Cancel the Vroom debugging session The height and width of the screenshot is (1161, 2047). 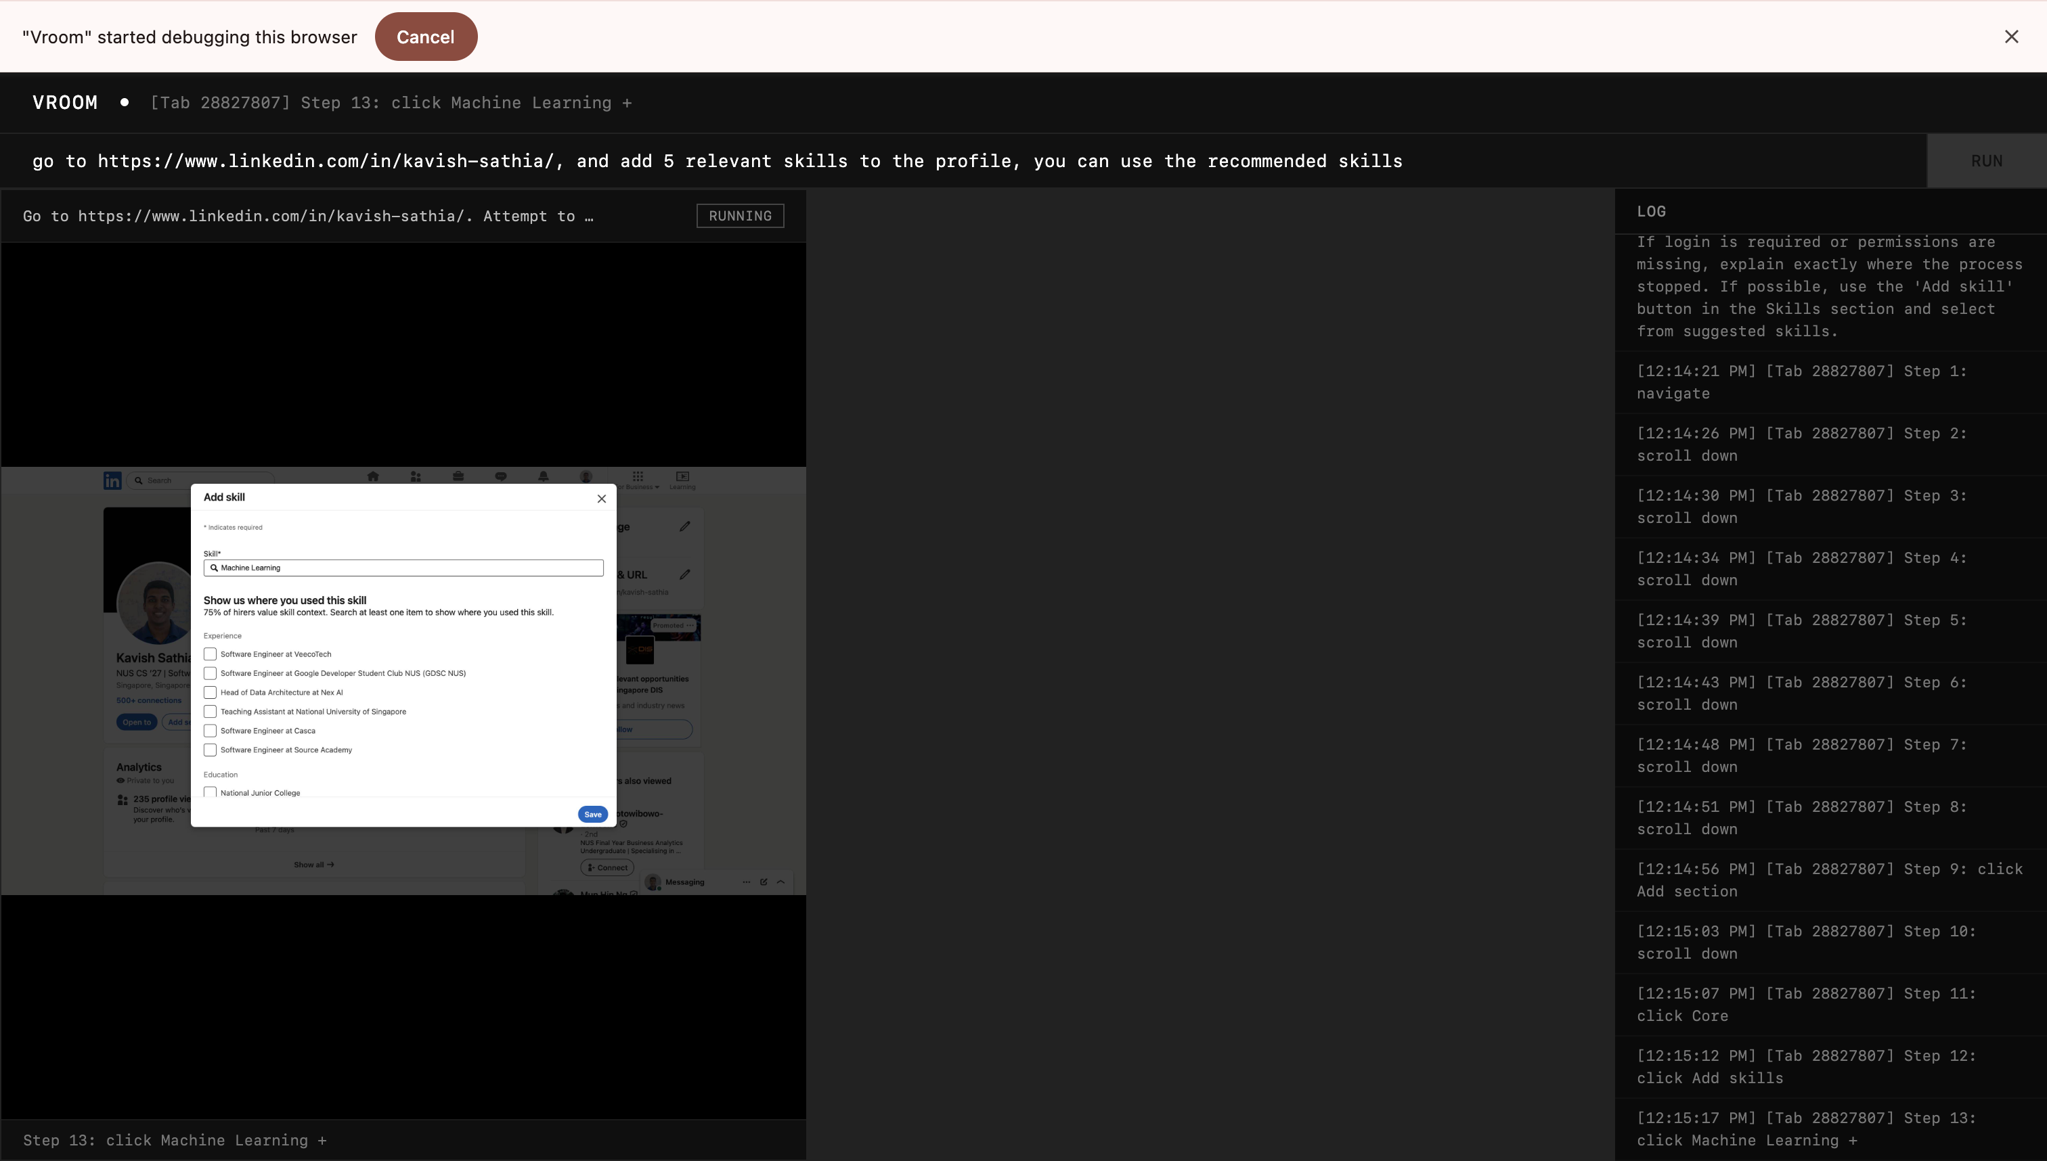click(425, 37)
